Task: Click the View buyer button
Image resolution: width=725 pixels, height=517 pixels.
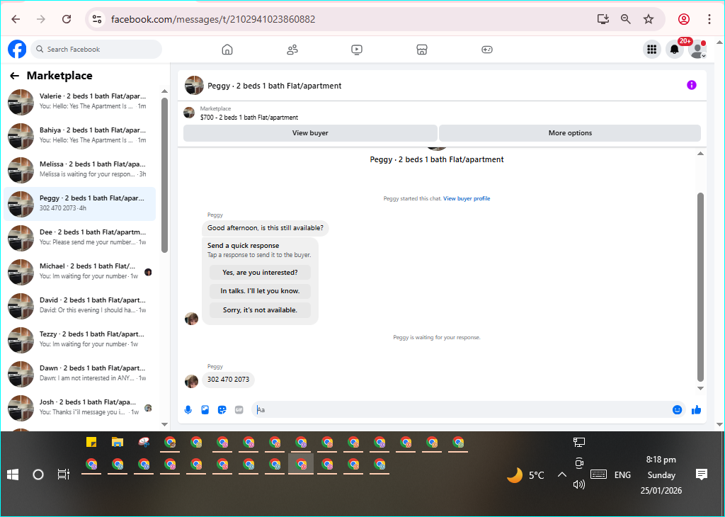Action: tap(310, 132)
